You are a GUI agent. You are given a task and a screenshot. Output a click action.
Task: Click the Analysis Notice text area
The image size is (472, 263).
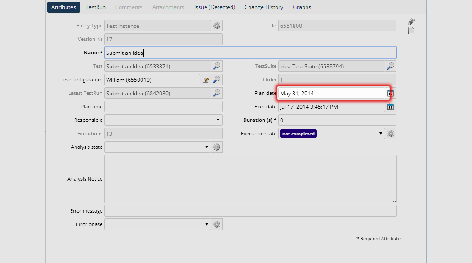point(251,179)
